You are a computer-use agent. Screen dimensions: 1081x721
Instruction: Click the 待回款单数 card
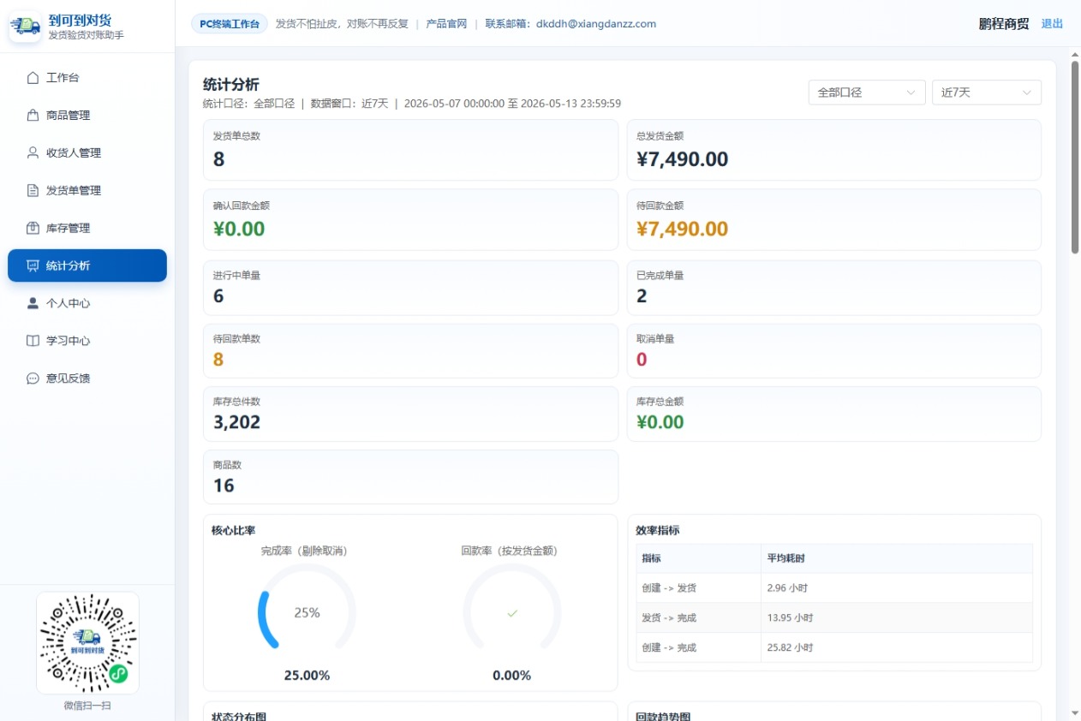[x=410, y=351]
